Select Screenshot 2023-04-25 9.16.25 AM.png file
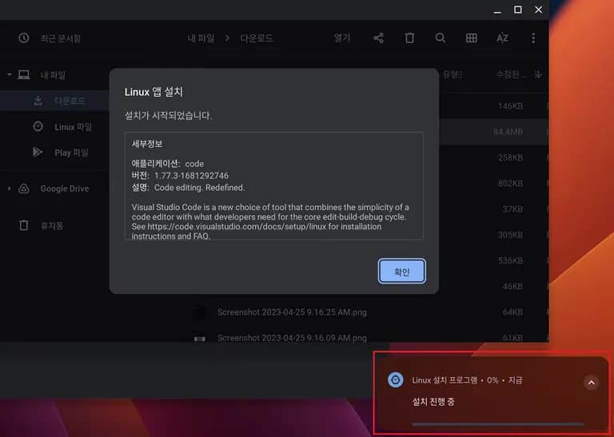Image resolution: width=614 pixels, height=437 pixels. click(292, 312)
